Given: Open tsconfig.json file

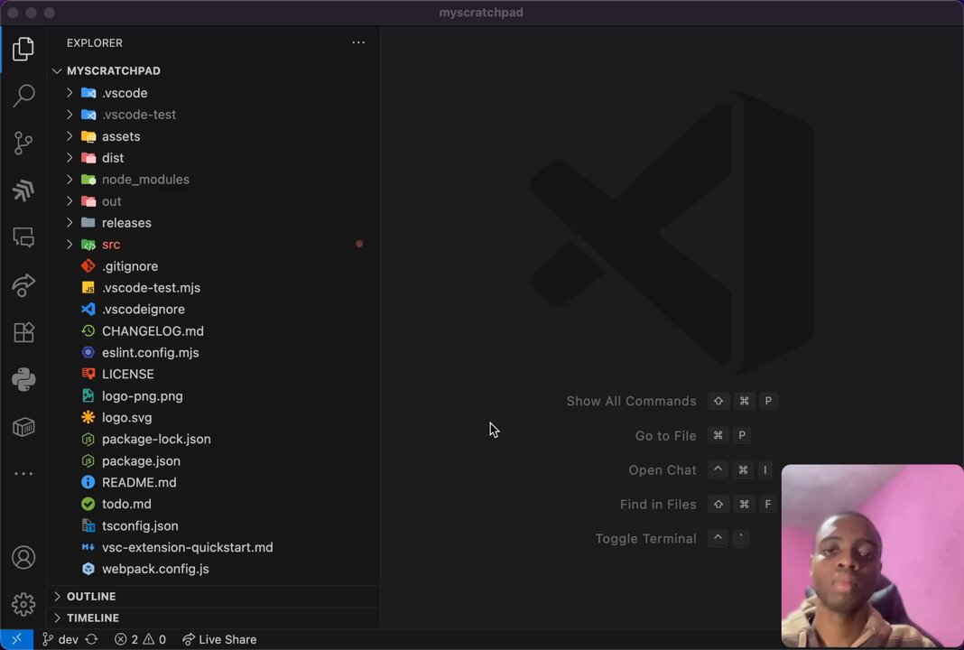Looking at the screenshot, I should click(x=213, y=525).
